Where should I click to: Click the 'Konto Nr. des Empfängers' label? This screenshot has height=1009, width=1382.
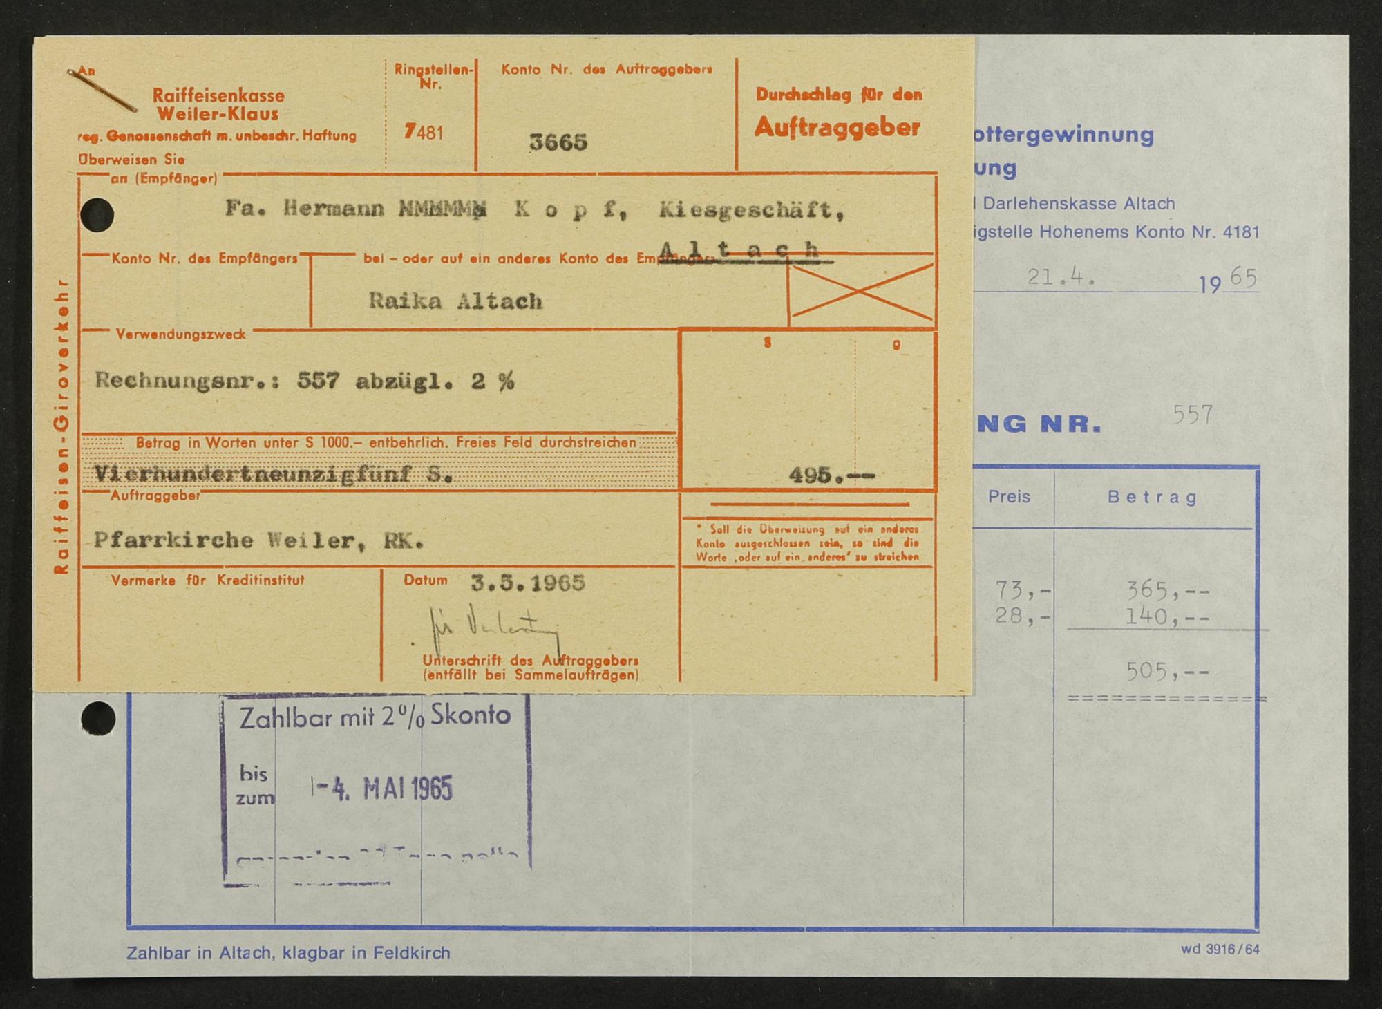[x=205, y=258]
